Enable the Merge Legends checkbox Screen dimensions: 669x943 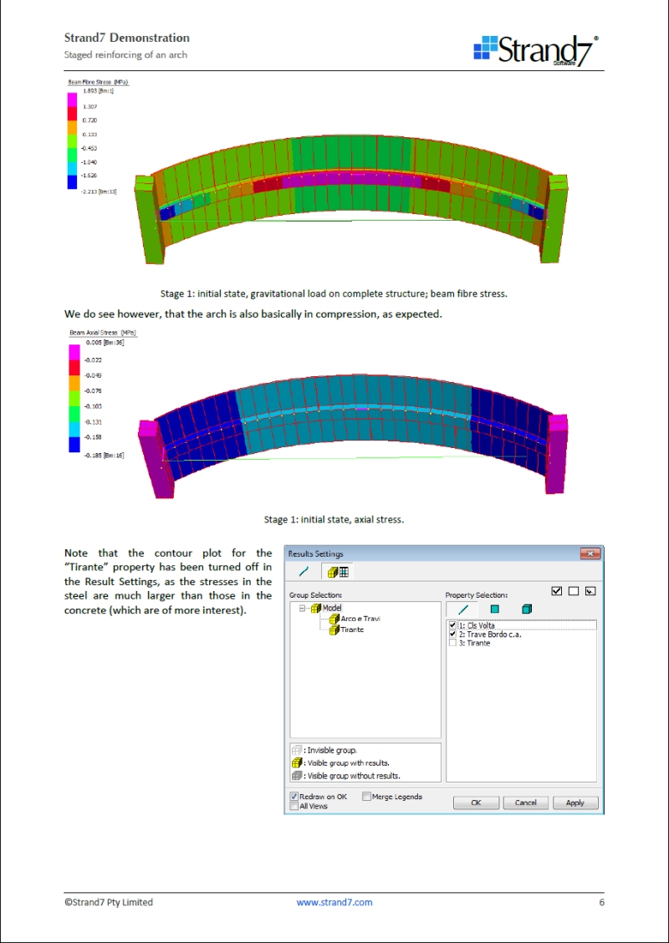(x=367, y=797)
